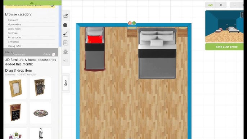Screen dimensions: 247x139
Task: Zoom out with the minus button
Action: (234, 5)
